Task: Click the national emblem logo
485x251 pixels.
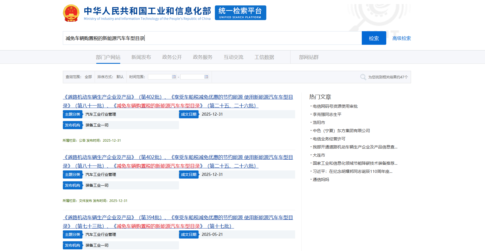Action: [x=71, y=13]
